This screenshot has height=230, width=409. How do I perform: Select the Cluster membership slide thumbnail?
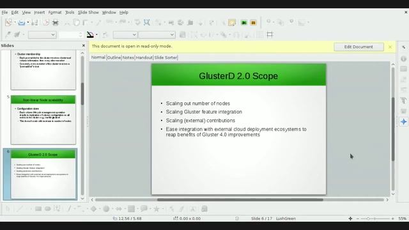pyautogui.click(x=43, y=70)
